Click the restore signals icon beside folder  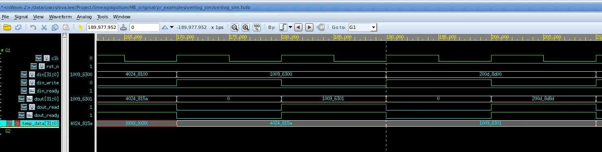tap(18, 27)
